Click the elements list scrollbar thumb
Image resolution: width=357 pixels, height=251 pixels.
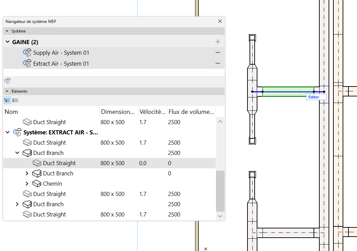pyautogui.click(x=220, y=191)
